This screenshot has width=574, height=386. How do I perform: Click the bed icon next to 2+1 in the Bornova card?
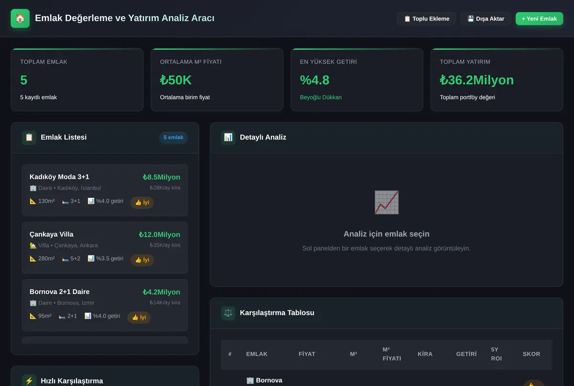(x=62, y=316)
